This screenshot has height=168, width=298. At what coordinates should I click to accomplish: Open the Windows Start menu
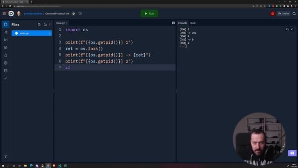(x=3, y=166)
